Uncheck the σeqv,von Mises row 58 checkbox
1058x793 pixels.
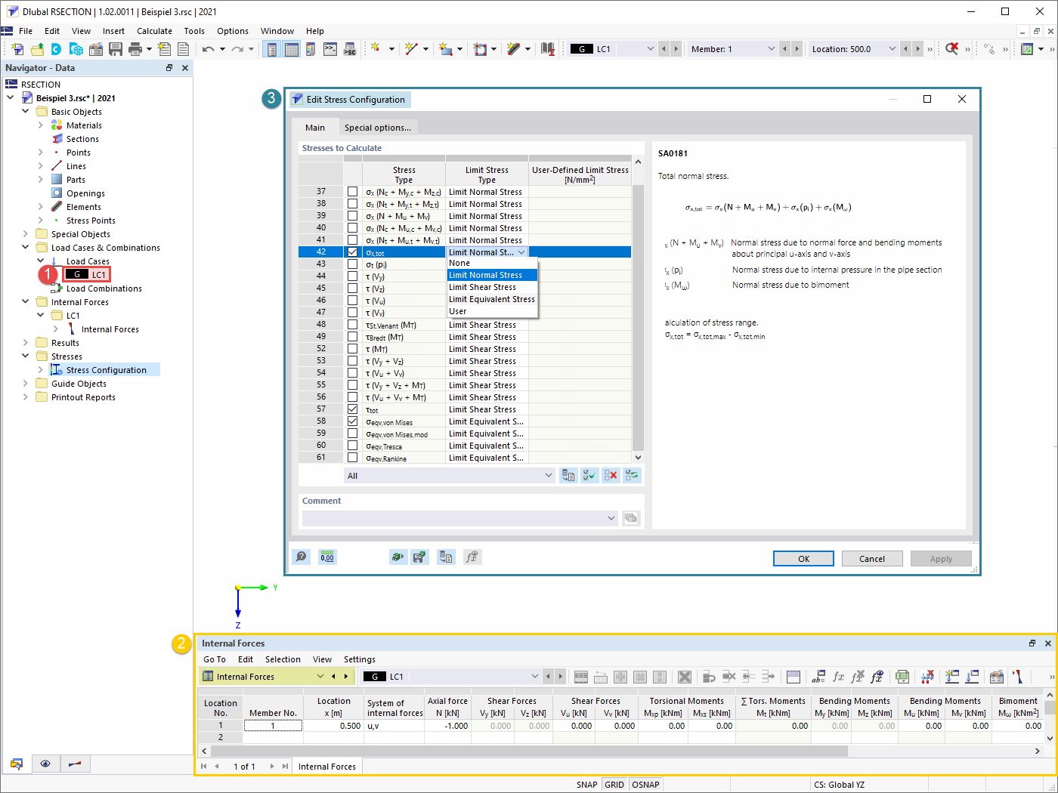352,421
